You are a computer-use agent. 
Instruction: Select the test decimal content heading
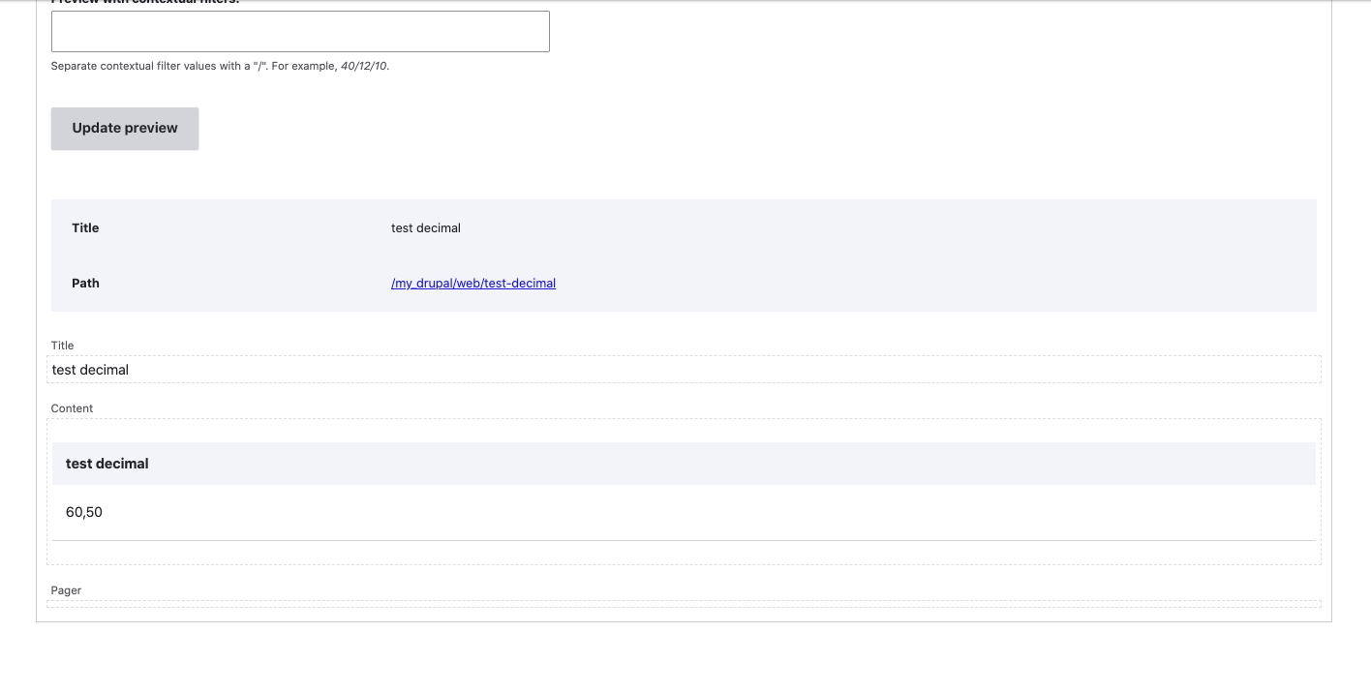click(x=107, y=463)
